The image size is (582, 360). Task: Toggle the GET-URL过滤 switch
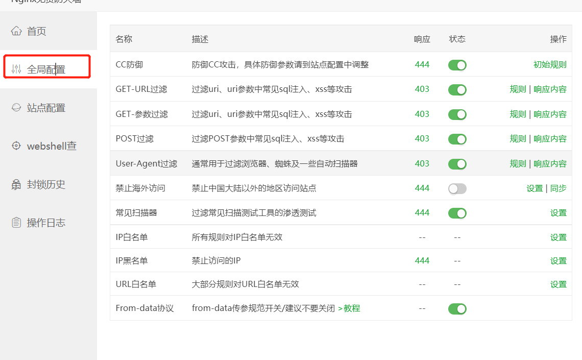pos(457,90)
